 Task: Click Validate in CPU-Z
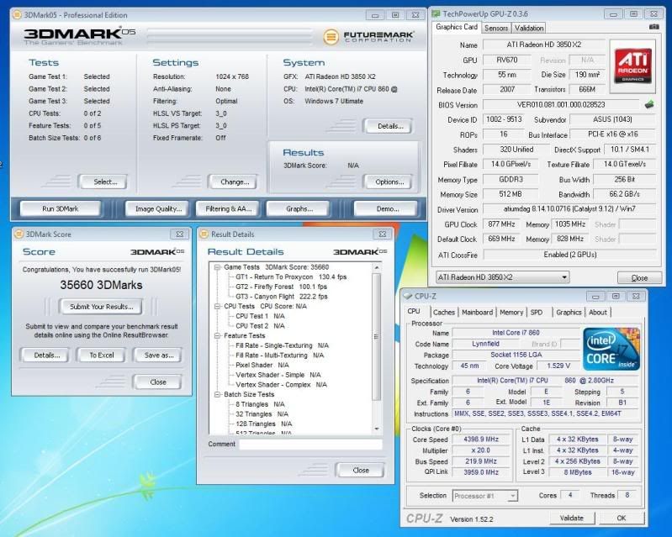coord(572,519)
